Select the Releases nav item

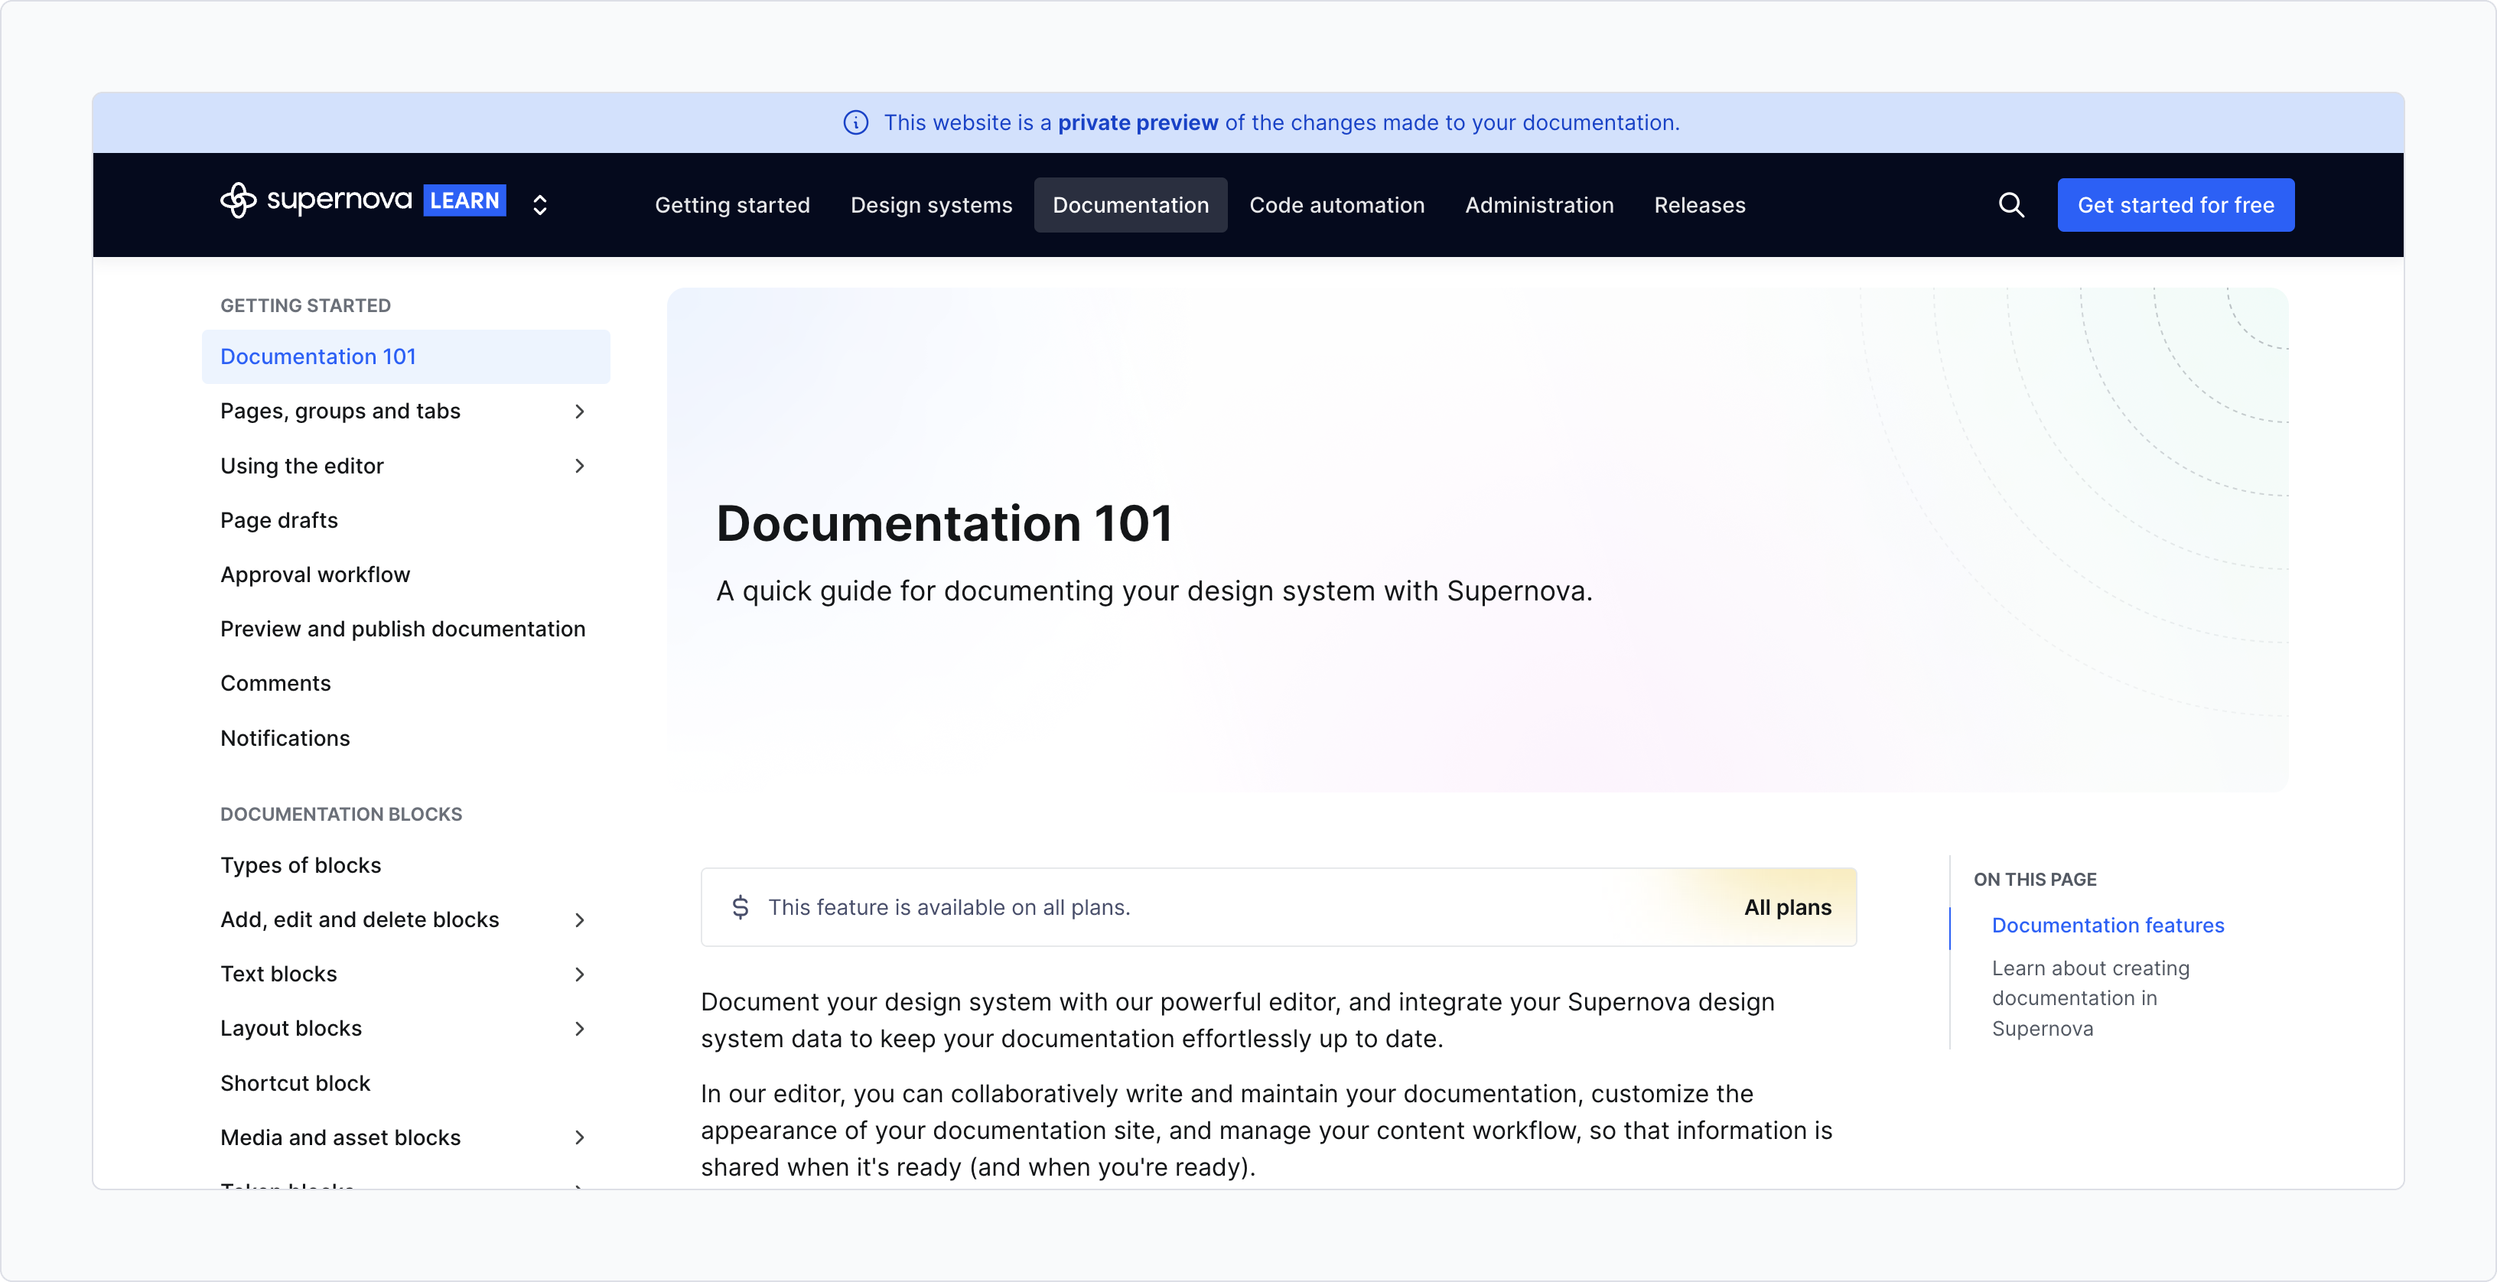1699,204
